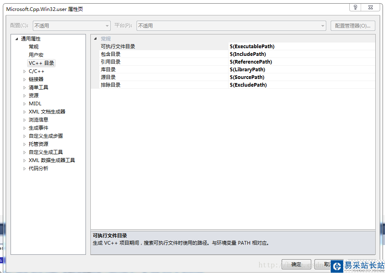The image size is (385, 273).
Task: Edit the $(ExcludePath) value field
Action: (302, 85)
